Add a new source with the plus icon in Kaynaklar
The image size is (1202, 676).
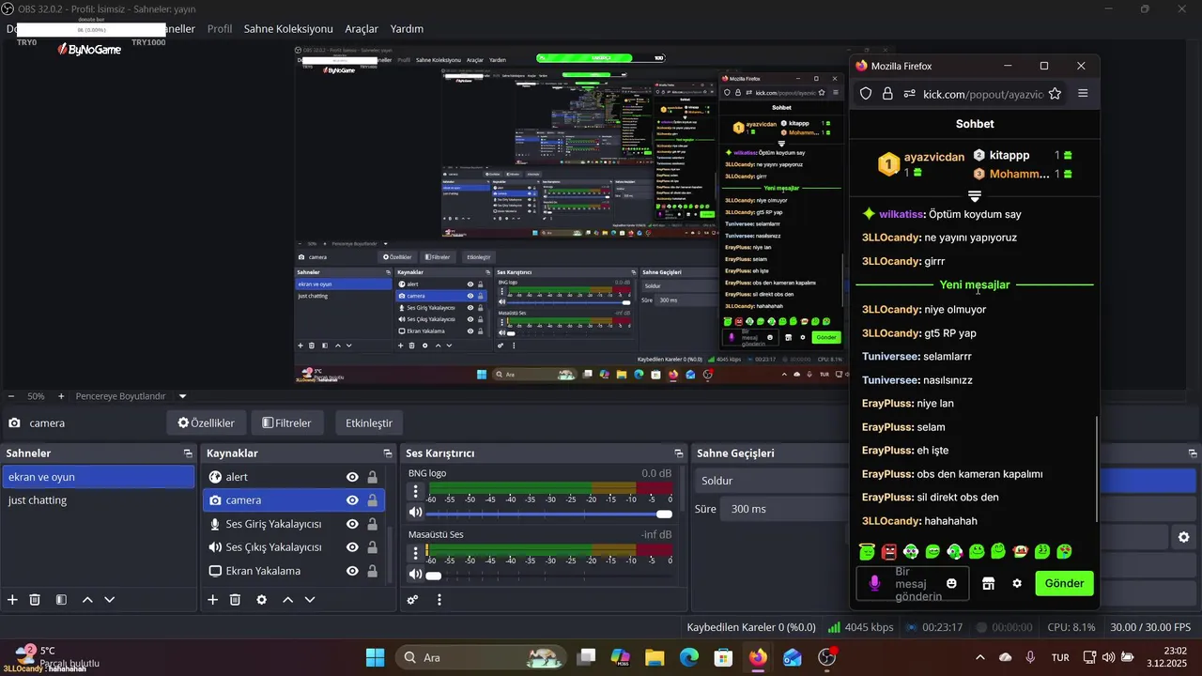[x=213, y=599]
